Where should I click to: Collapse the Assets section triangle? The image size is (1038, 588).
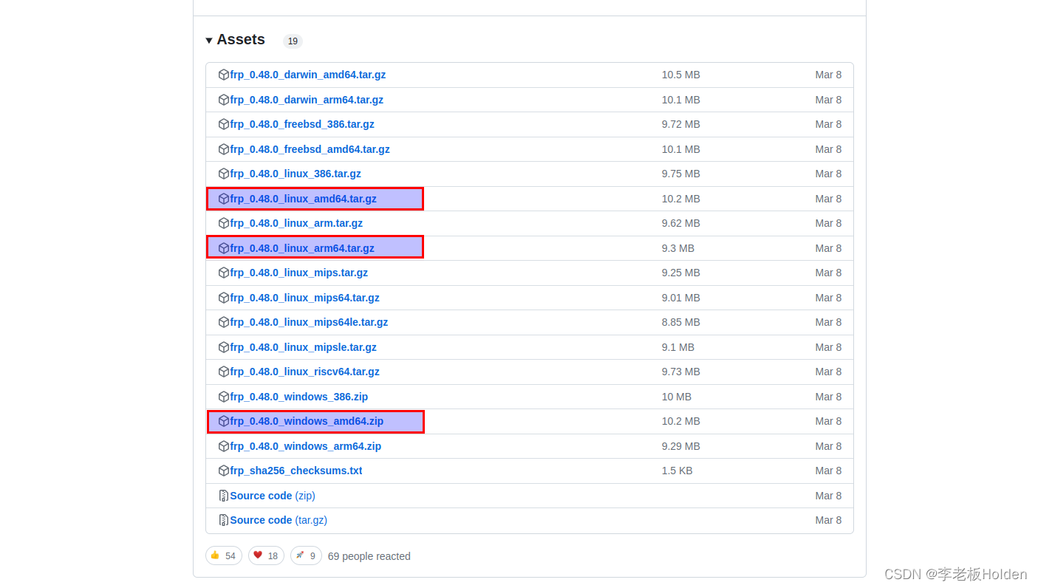click(x=209, y=40)
